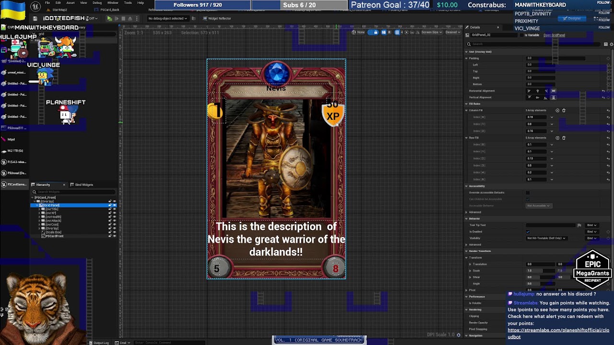Open the Output Log in status bar
The width and height of the screenshot is (614, 345).
pyautogui.click(x=99, y=343)
